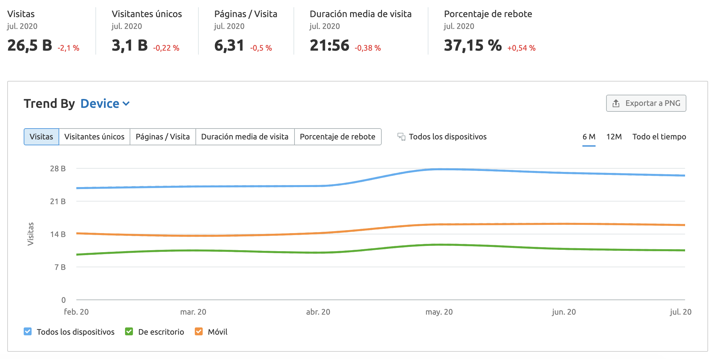This screenshot has width=716, height=359.
Task: Click the abr. 20 axis label
Action: pyautogui.click(x=318, y=312)
